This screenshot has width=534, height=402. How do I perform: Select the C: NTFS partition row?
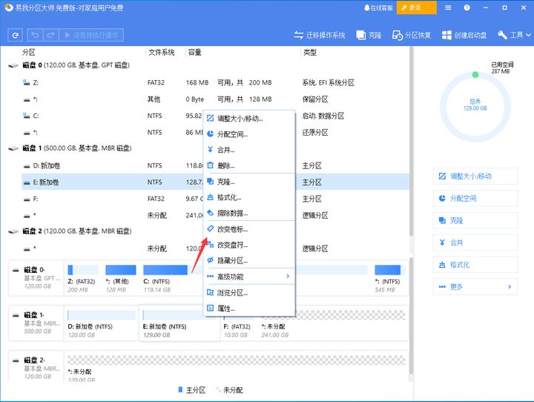215,116
